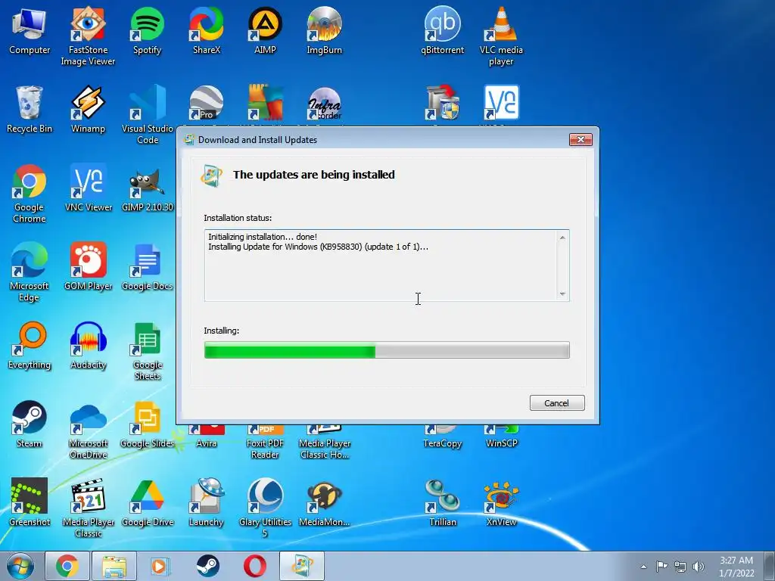Viewport: 775px width, 581px height.
Task: Open the Windows Start menu
Action: (x=20, y=566)
